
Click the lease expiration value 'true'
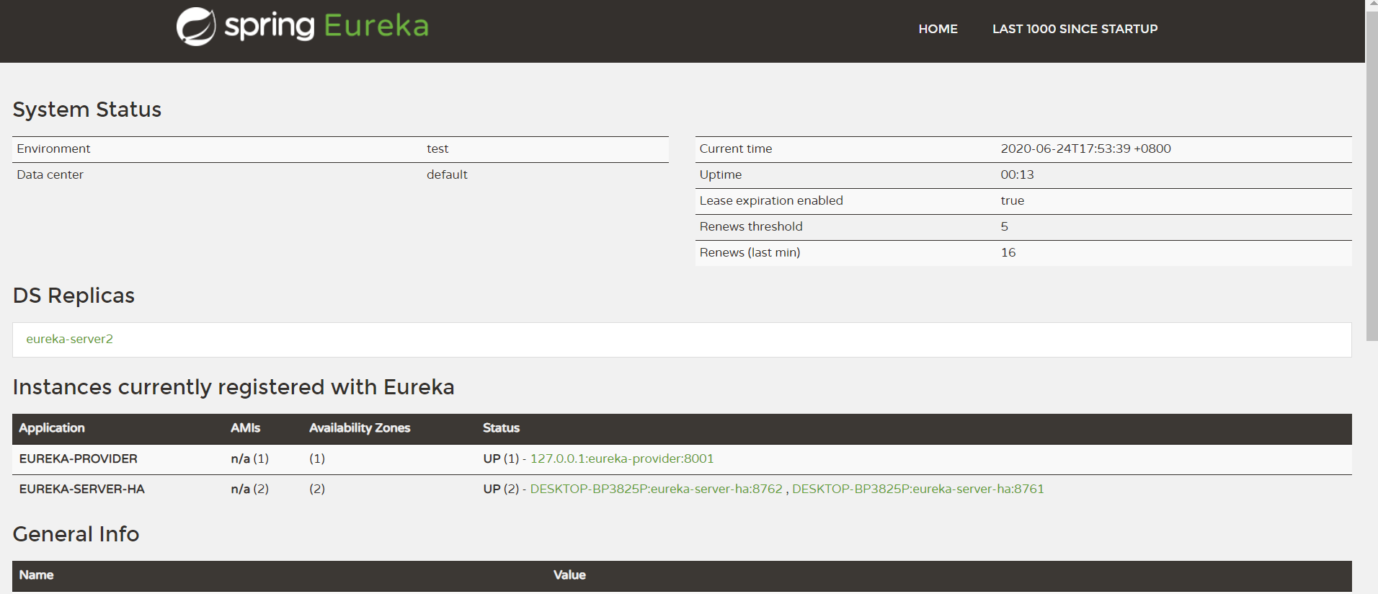(x=1013, y=200)
